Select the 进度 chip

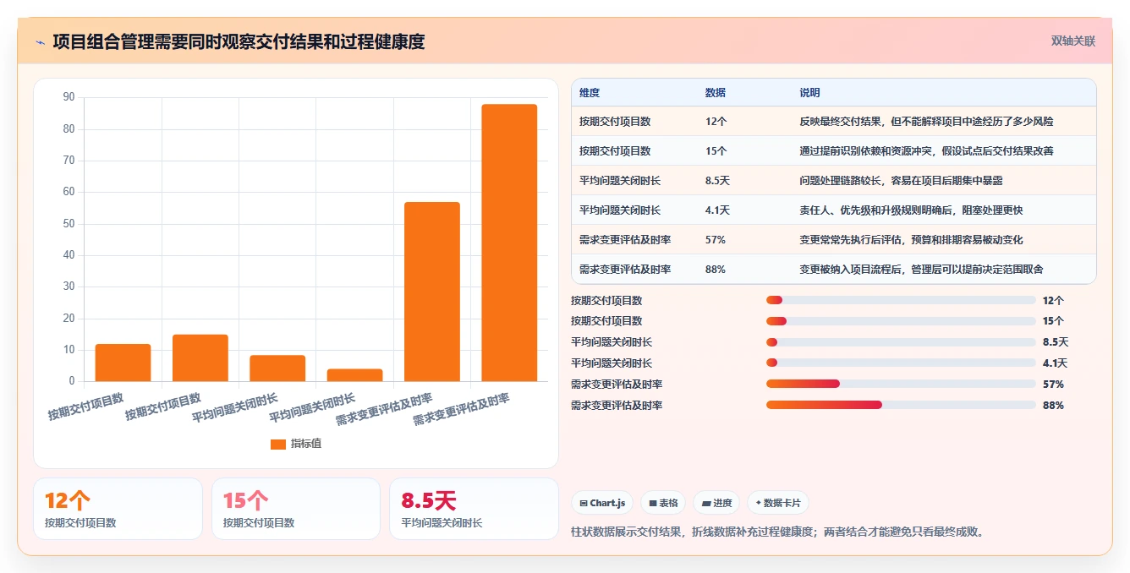point(716,503)
